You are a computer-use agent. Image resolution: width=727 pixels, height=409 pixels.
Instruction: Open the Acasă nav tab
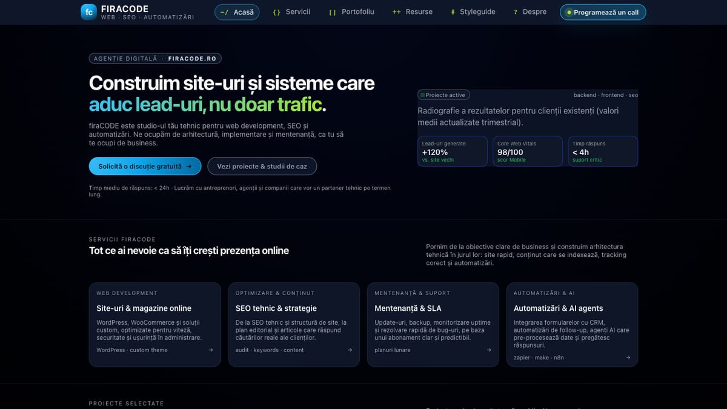[x=237, y=12]
